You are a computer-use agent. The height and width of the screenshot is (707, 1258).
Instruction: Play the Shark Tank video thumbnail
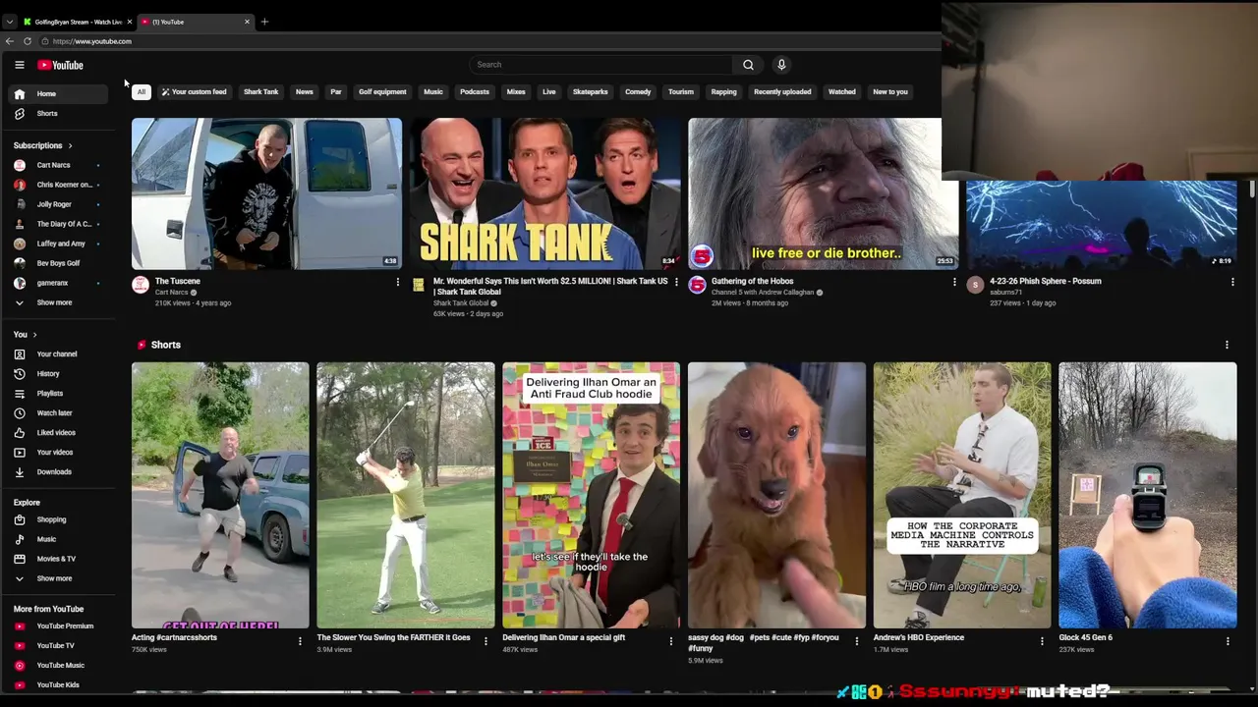pyautogui.click(x=545, y=193)
